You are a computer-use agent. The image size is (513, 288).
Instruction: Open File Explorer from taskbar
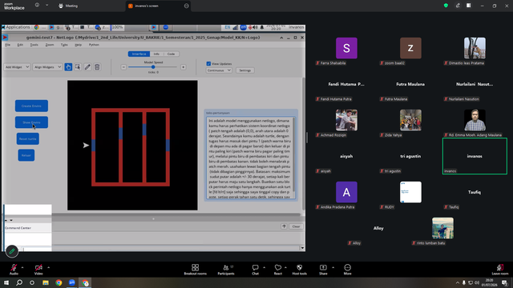tap(46, 282)
